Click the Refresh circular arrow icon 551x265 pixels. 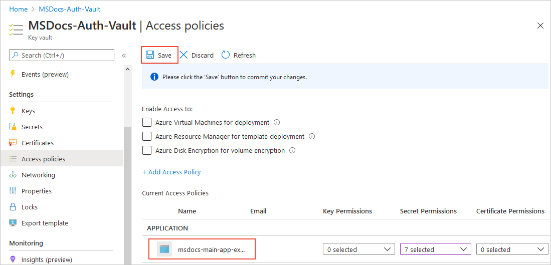pyautogui.click(x=226, y=55)
